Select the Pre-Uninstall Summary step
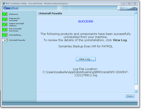The width and height of the screenshot is (141, 109). 15,30
